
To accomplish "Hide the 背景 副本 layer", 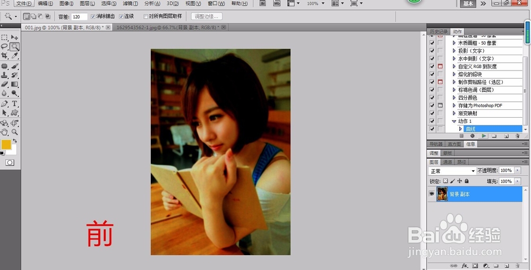I will 432,194.
